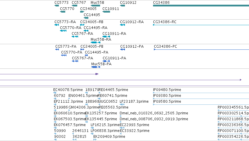Select EST IP09480.5prime
The image size is (249, 141).
(167, 90)
